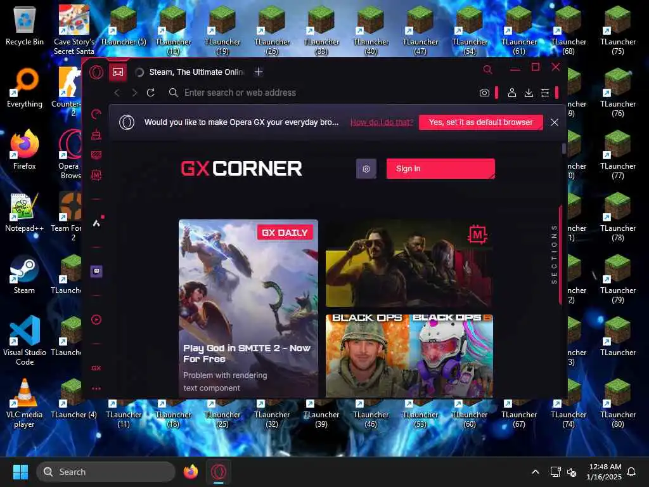649x487 pixels.
Task: Open the GX DAILY SMITE 2 article card
Action: (x=248, y=309)
